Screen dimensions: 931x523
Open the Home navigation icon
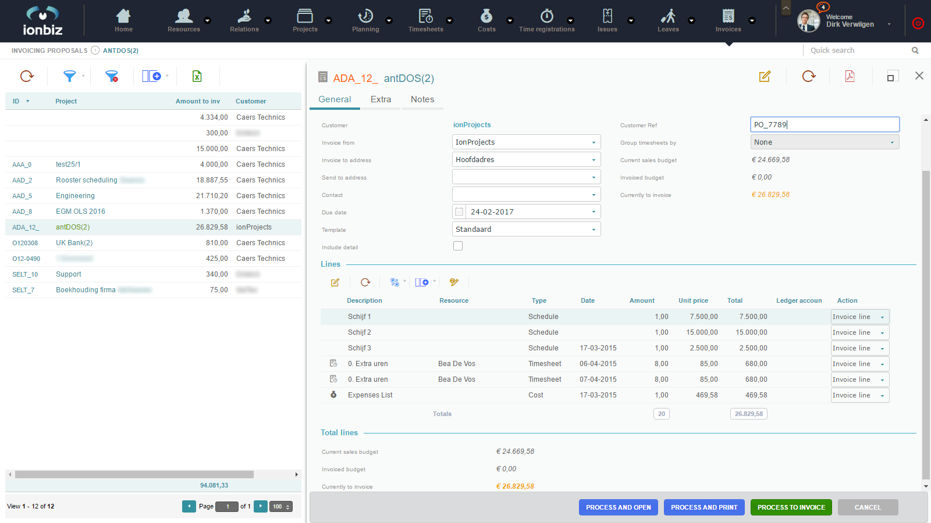pyautogui.click(x=123, y=16)
